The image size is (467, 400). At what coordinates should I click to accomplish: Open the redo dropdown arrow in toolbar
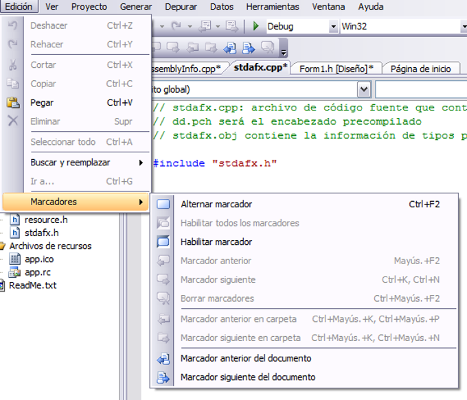coord(190,27)
